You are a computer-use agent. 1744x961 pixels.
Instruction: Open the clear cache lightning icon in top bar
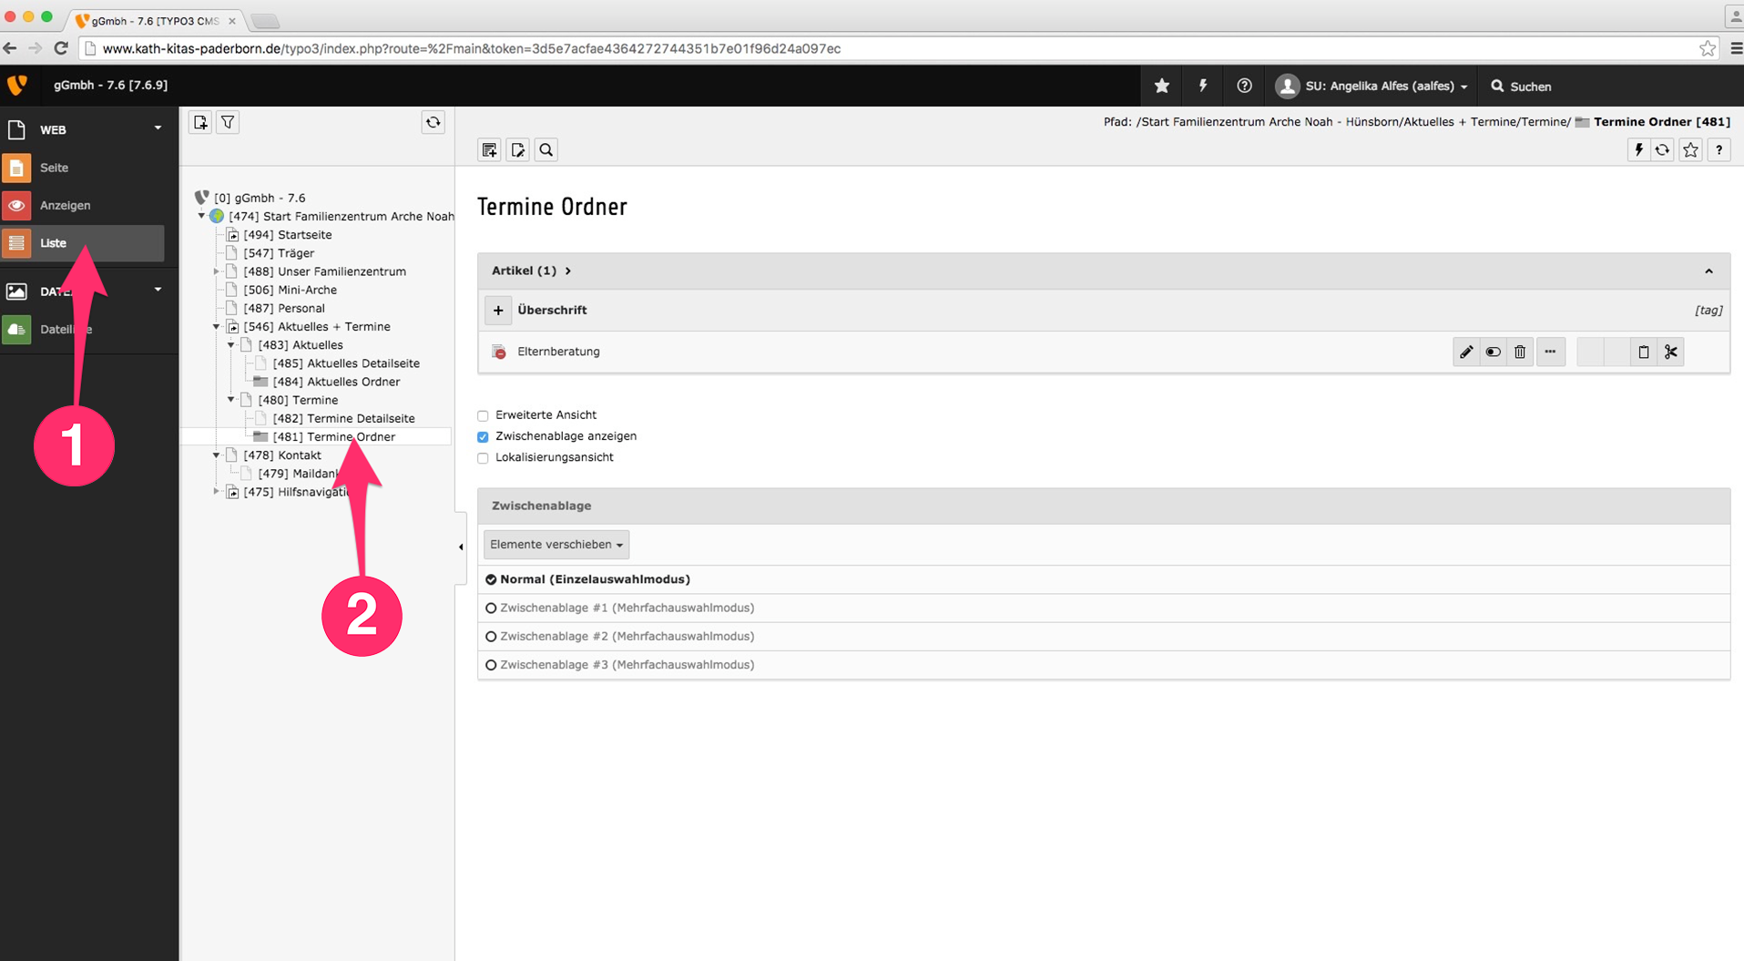(x=1202, y=86)
